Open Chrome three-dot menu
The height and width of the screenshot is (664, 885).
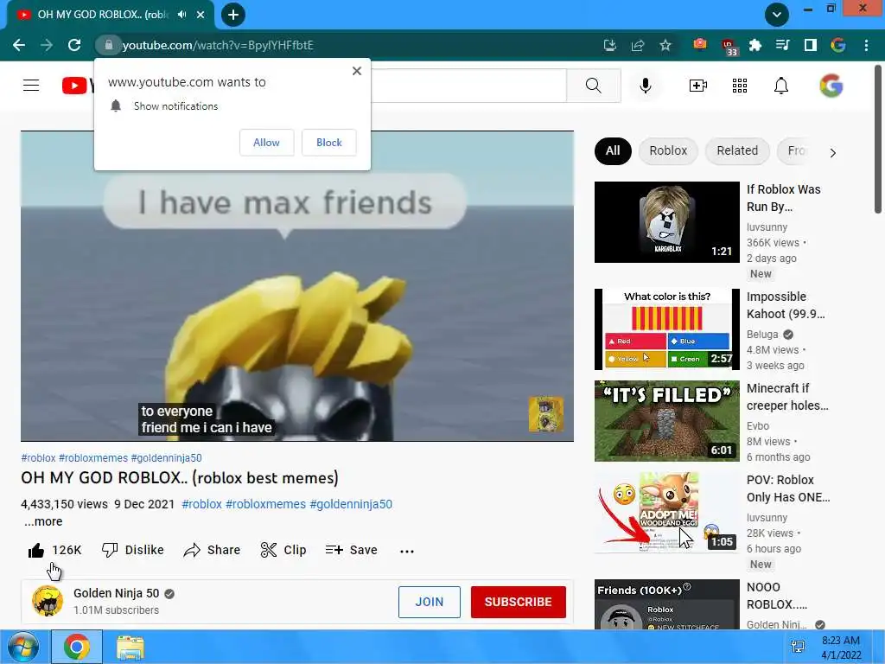pyautogui.click(x=866, y=45)
